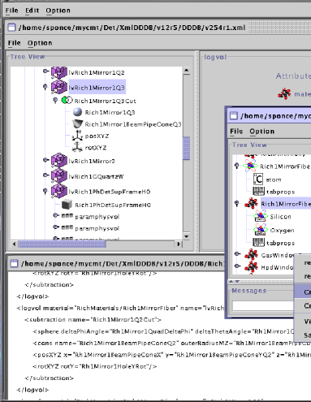Image resolution: width=311 pixels, height=402 pixels.
Task: Select the Rich1PhDetSupFrameHO box icon
Action: point(67,205)
